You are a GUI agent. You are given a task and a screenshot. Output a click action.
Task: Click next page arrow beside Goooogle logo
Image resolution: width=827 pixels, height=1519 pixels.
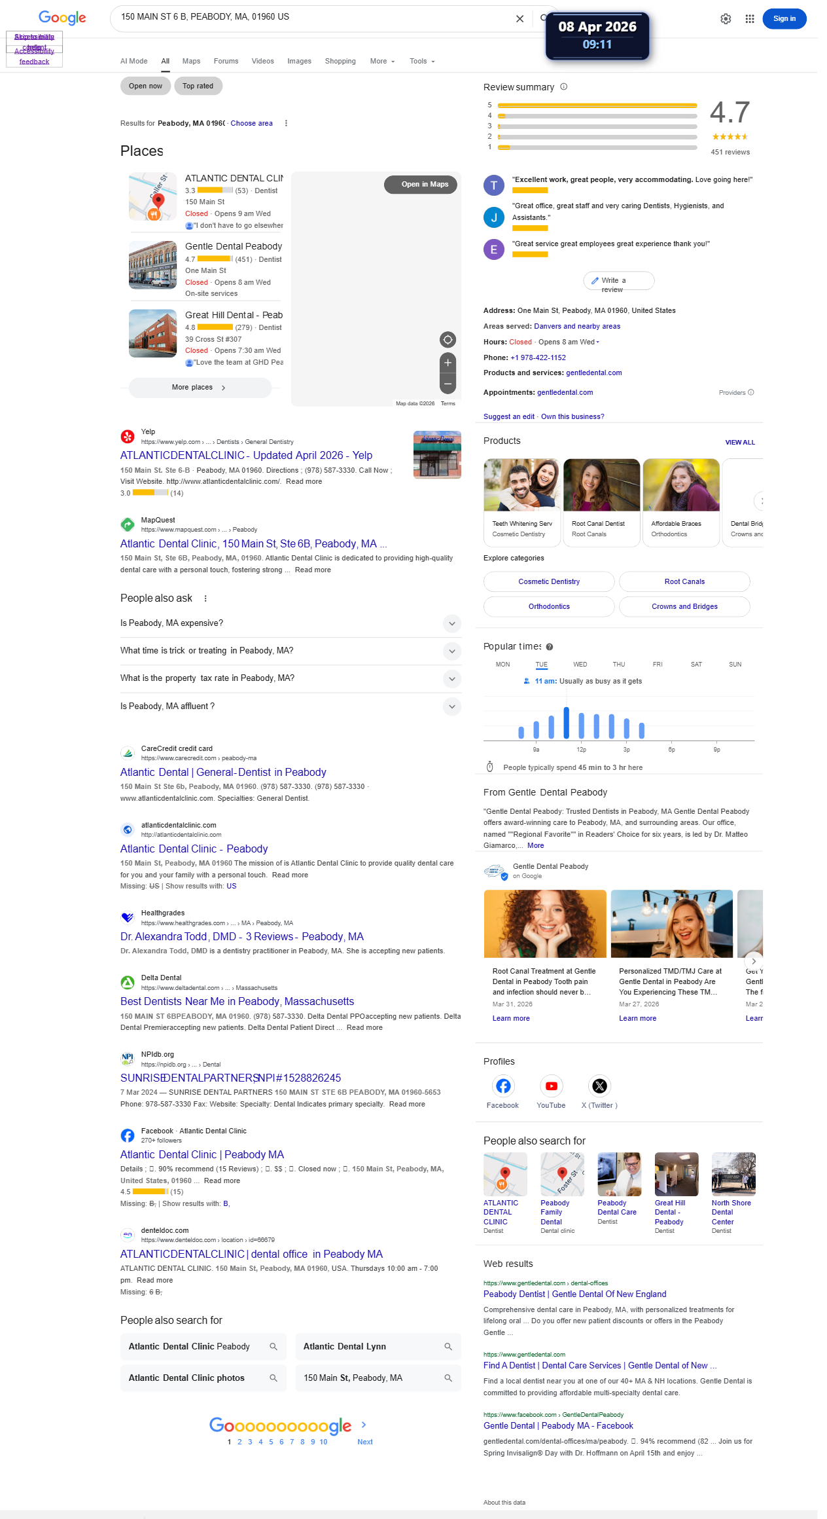point(364,1425)
